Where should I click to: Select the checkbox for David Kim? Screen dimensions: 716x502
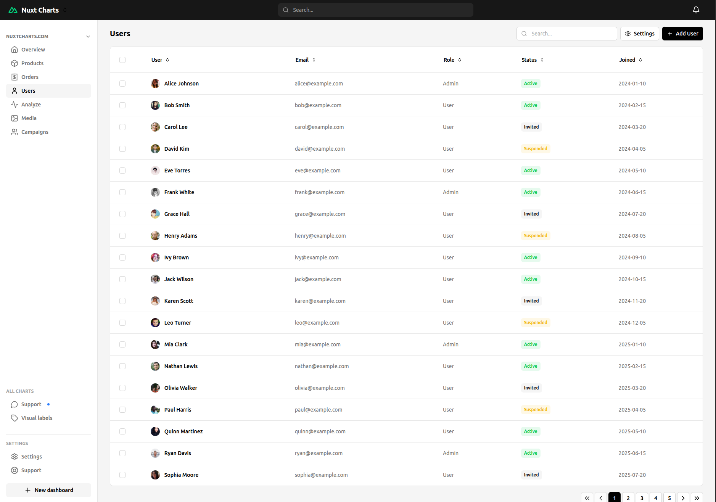point(122,149)
